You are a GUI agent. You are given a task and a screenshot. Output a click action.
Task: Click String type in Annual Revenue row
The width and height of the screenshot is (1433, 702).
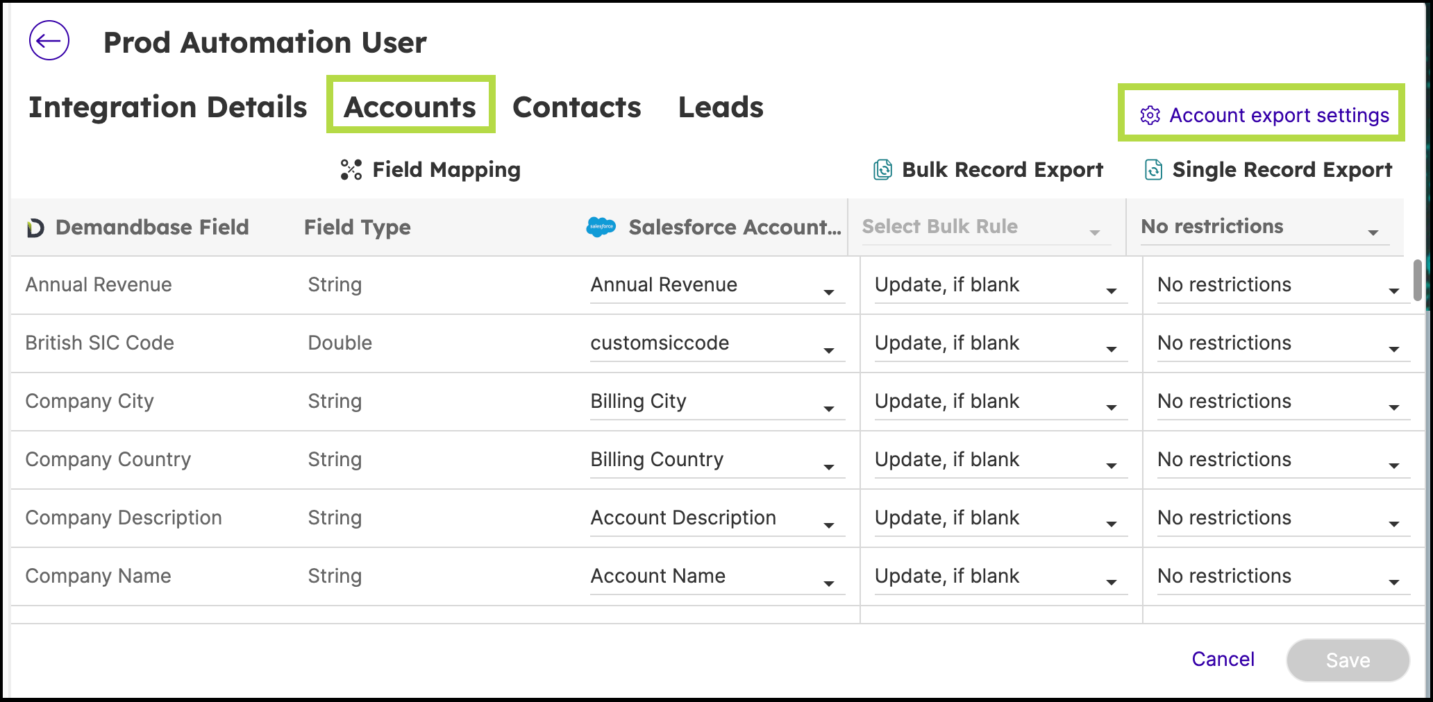point(335,284)
